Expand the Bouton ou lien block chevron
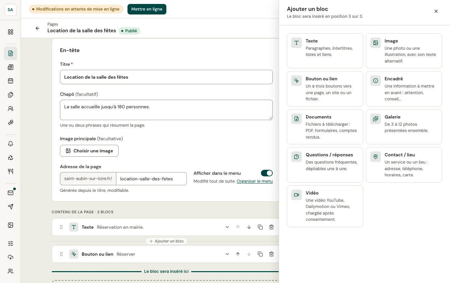The height and width of the screenshot is (283, 450). click(227, 254)
